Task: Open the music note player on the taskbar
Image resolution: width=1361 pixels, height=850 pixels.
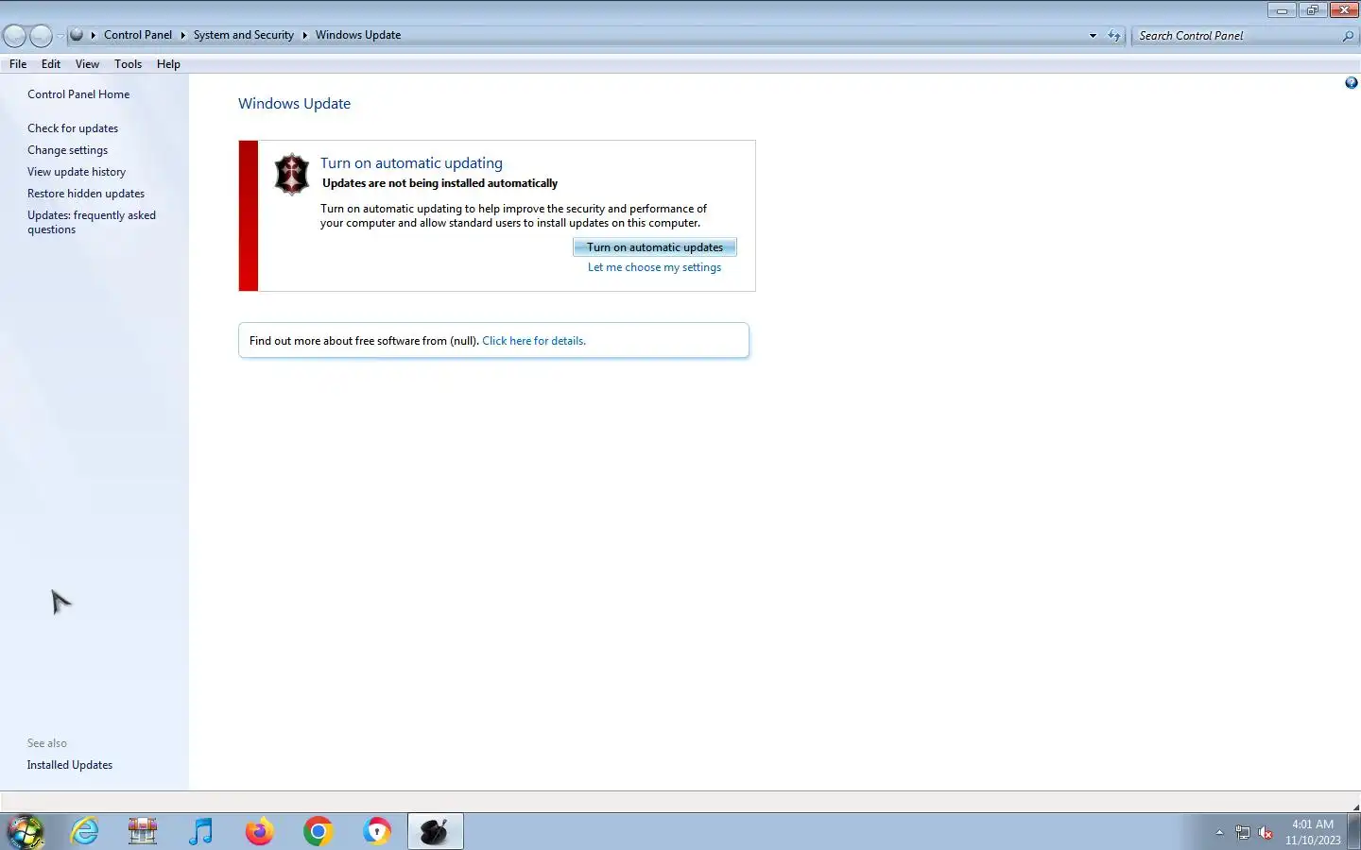Action: (x=200, y=832)
